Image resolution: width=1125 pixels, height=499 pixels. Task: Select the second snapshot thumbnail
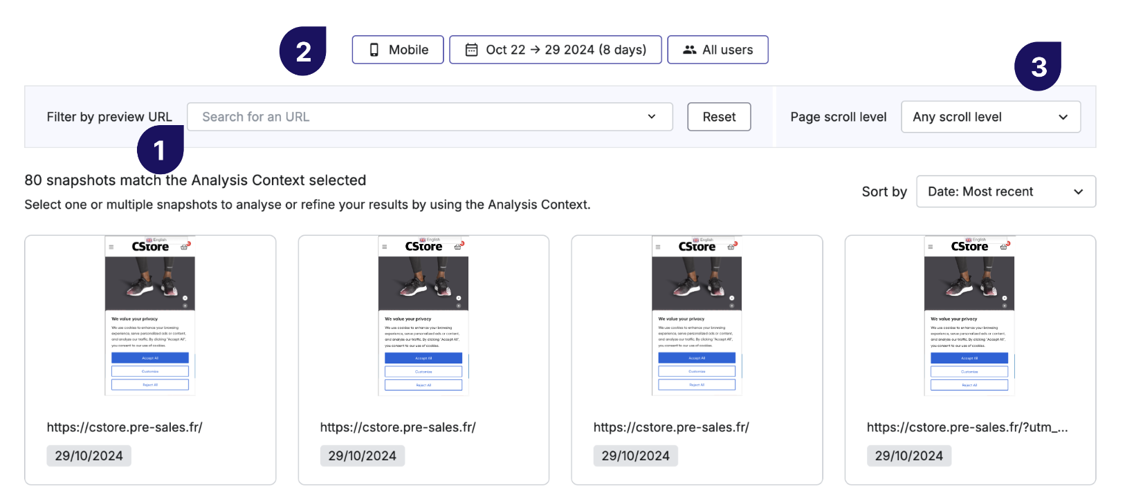[423, 316]
